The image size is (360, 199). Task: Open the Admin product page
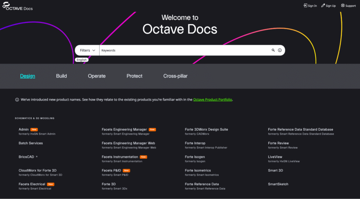24,130
